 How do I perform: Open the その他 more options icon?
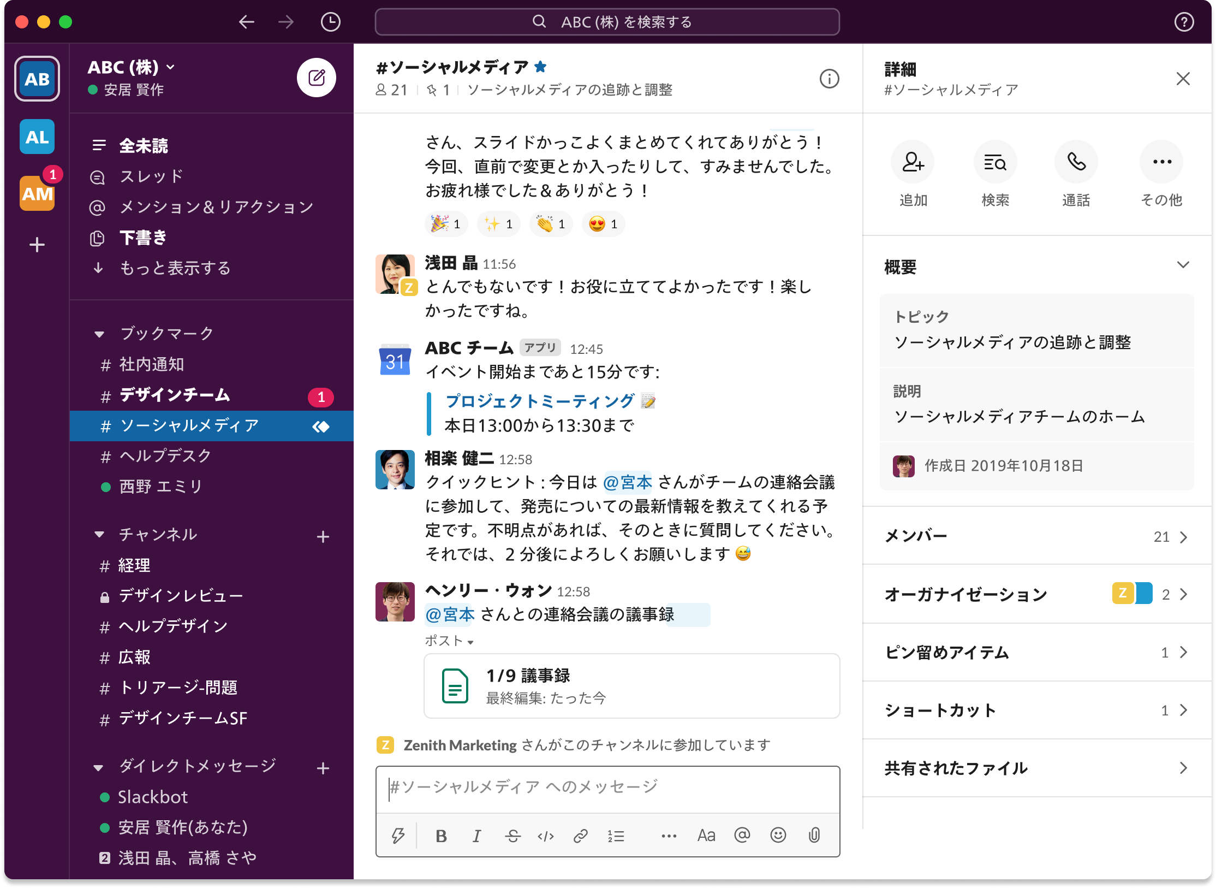click(x=1161, y=162)
